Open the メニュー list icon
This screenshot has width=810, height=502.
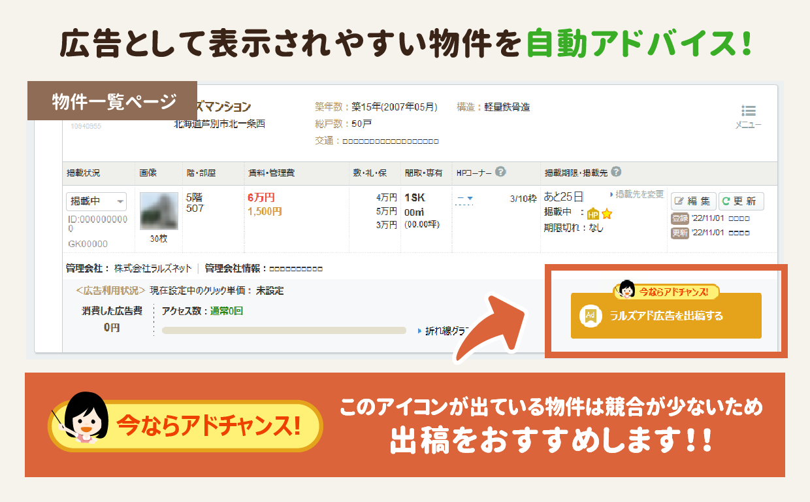748,112
